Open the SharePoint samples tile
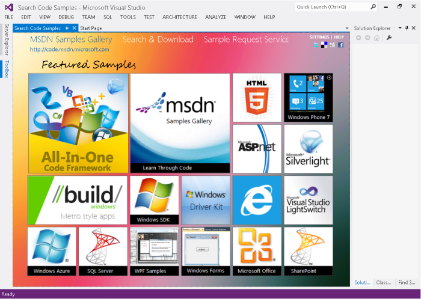421x299 pixels. tap(308, 252)
